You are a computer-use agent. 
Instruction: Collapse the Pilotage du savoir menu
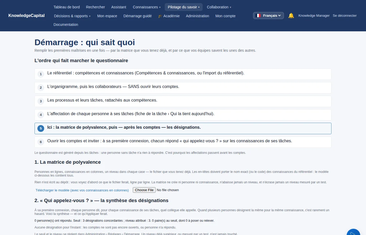[184, 7]
